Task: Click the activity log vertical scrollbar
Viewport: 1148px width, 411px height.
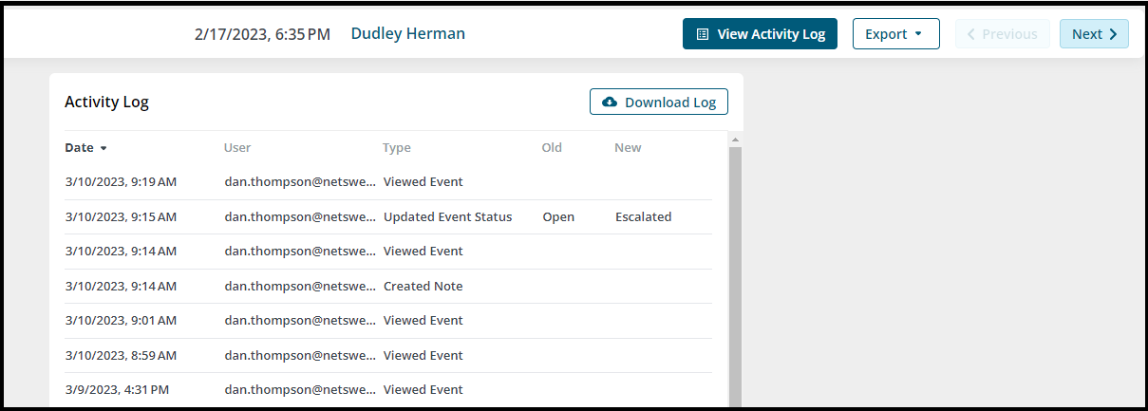Action: [x=735, y=275]
